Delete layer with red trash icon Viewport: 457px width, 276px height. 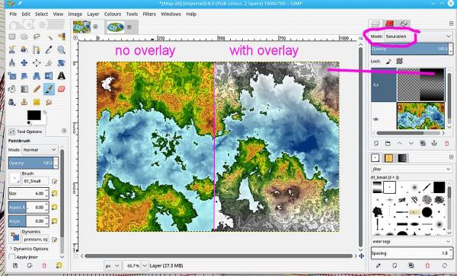[446, 144]
